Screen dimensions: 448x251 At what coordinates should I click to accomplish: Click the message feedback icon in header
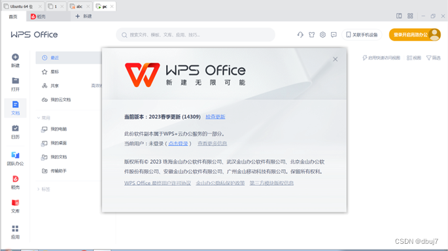(334, 35)
